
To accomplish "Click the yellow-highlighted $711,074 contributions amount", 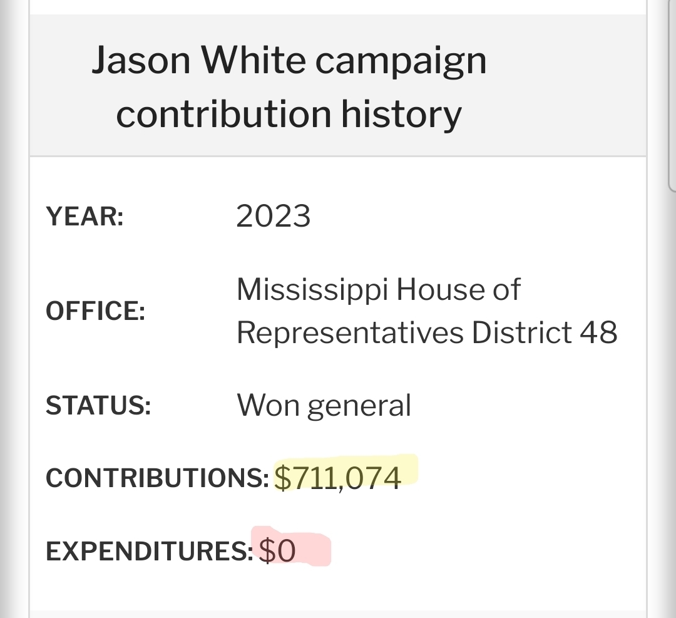I will (x=338, y=478).
